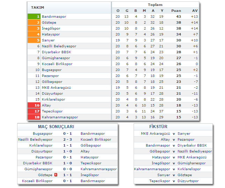Click the green position 1 badge

[34, 17]
